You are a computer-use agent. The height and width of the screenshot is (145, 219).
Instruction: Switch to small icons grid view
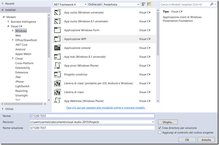(143, 4)
